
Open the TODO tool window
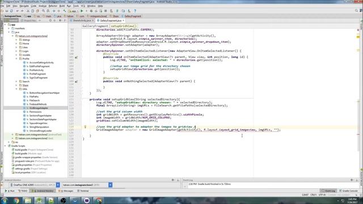coord(23,191)
